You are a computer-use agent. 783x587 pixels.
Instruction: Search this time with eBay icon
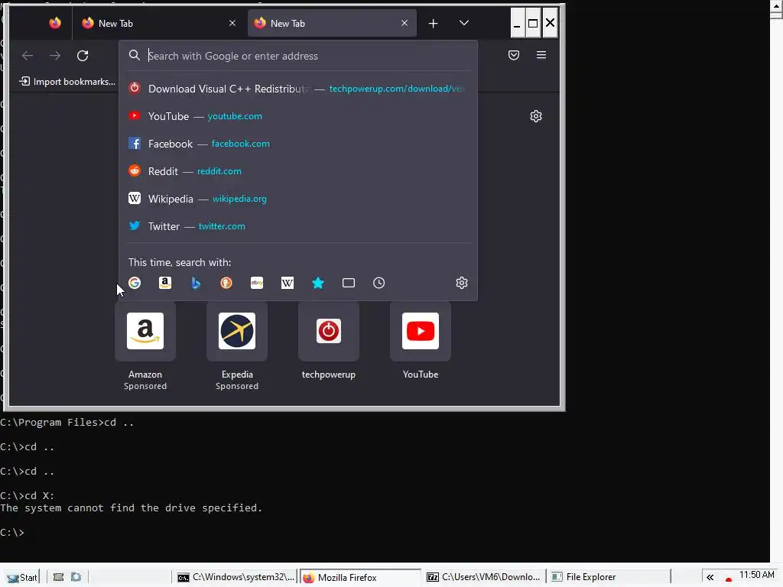257,283
